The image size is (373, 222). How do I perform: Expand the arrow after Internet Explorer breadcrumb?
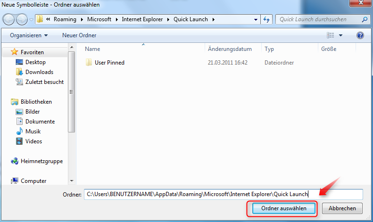coord(168,19)
